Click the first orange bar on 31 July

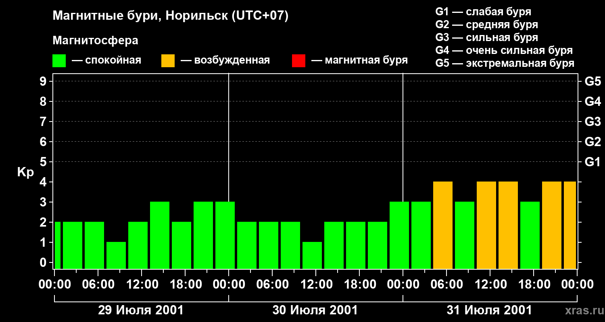[443, 225]
